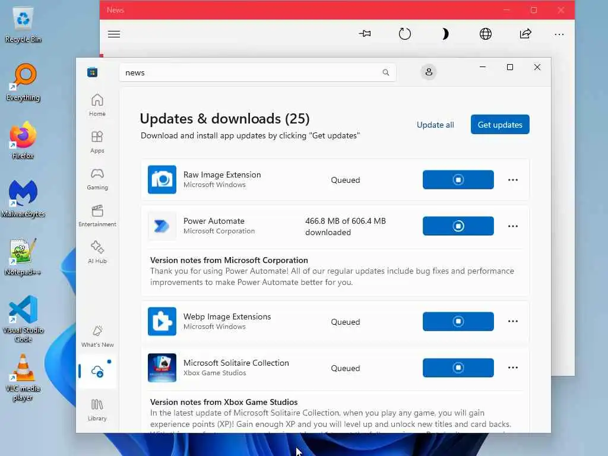Click the Everything desktop shortcut
Viewport: 608px width, 456px height.
point(23,82)
